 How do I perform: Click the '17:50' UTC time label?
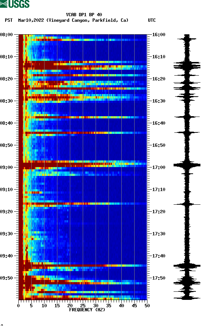[x=159, y=278]
